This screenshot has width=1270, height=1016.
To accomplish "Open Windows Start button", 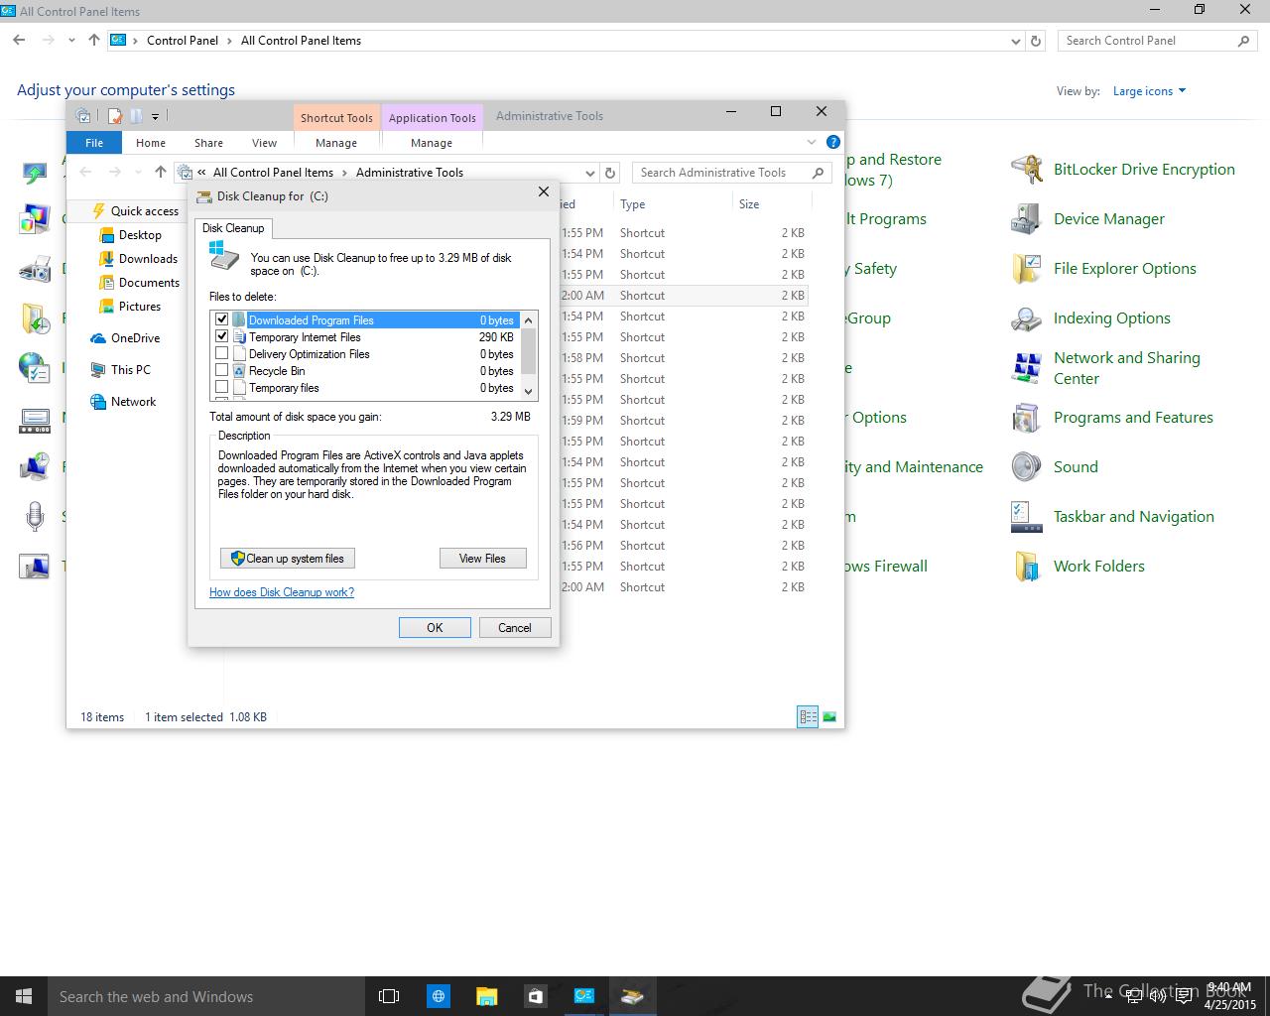I will pyautogui.click(x=24, y=996).
